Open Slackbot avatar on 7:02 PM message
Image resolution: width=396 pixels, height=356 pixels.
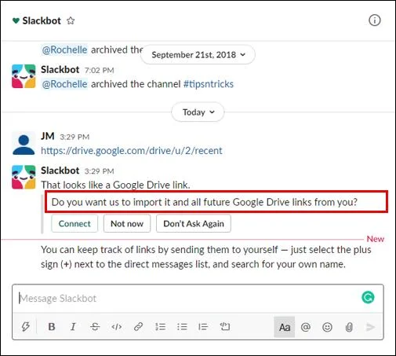[x=24, y=76]
